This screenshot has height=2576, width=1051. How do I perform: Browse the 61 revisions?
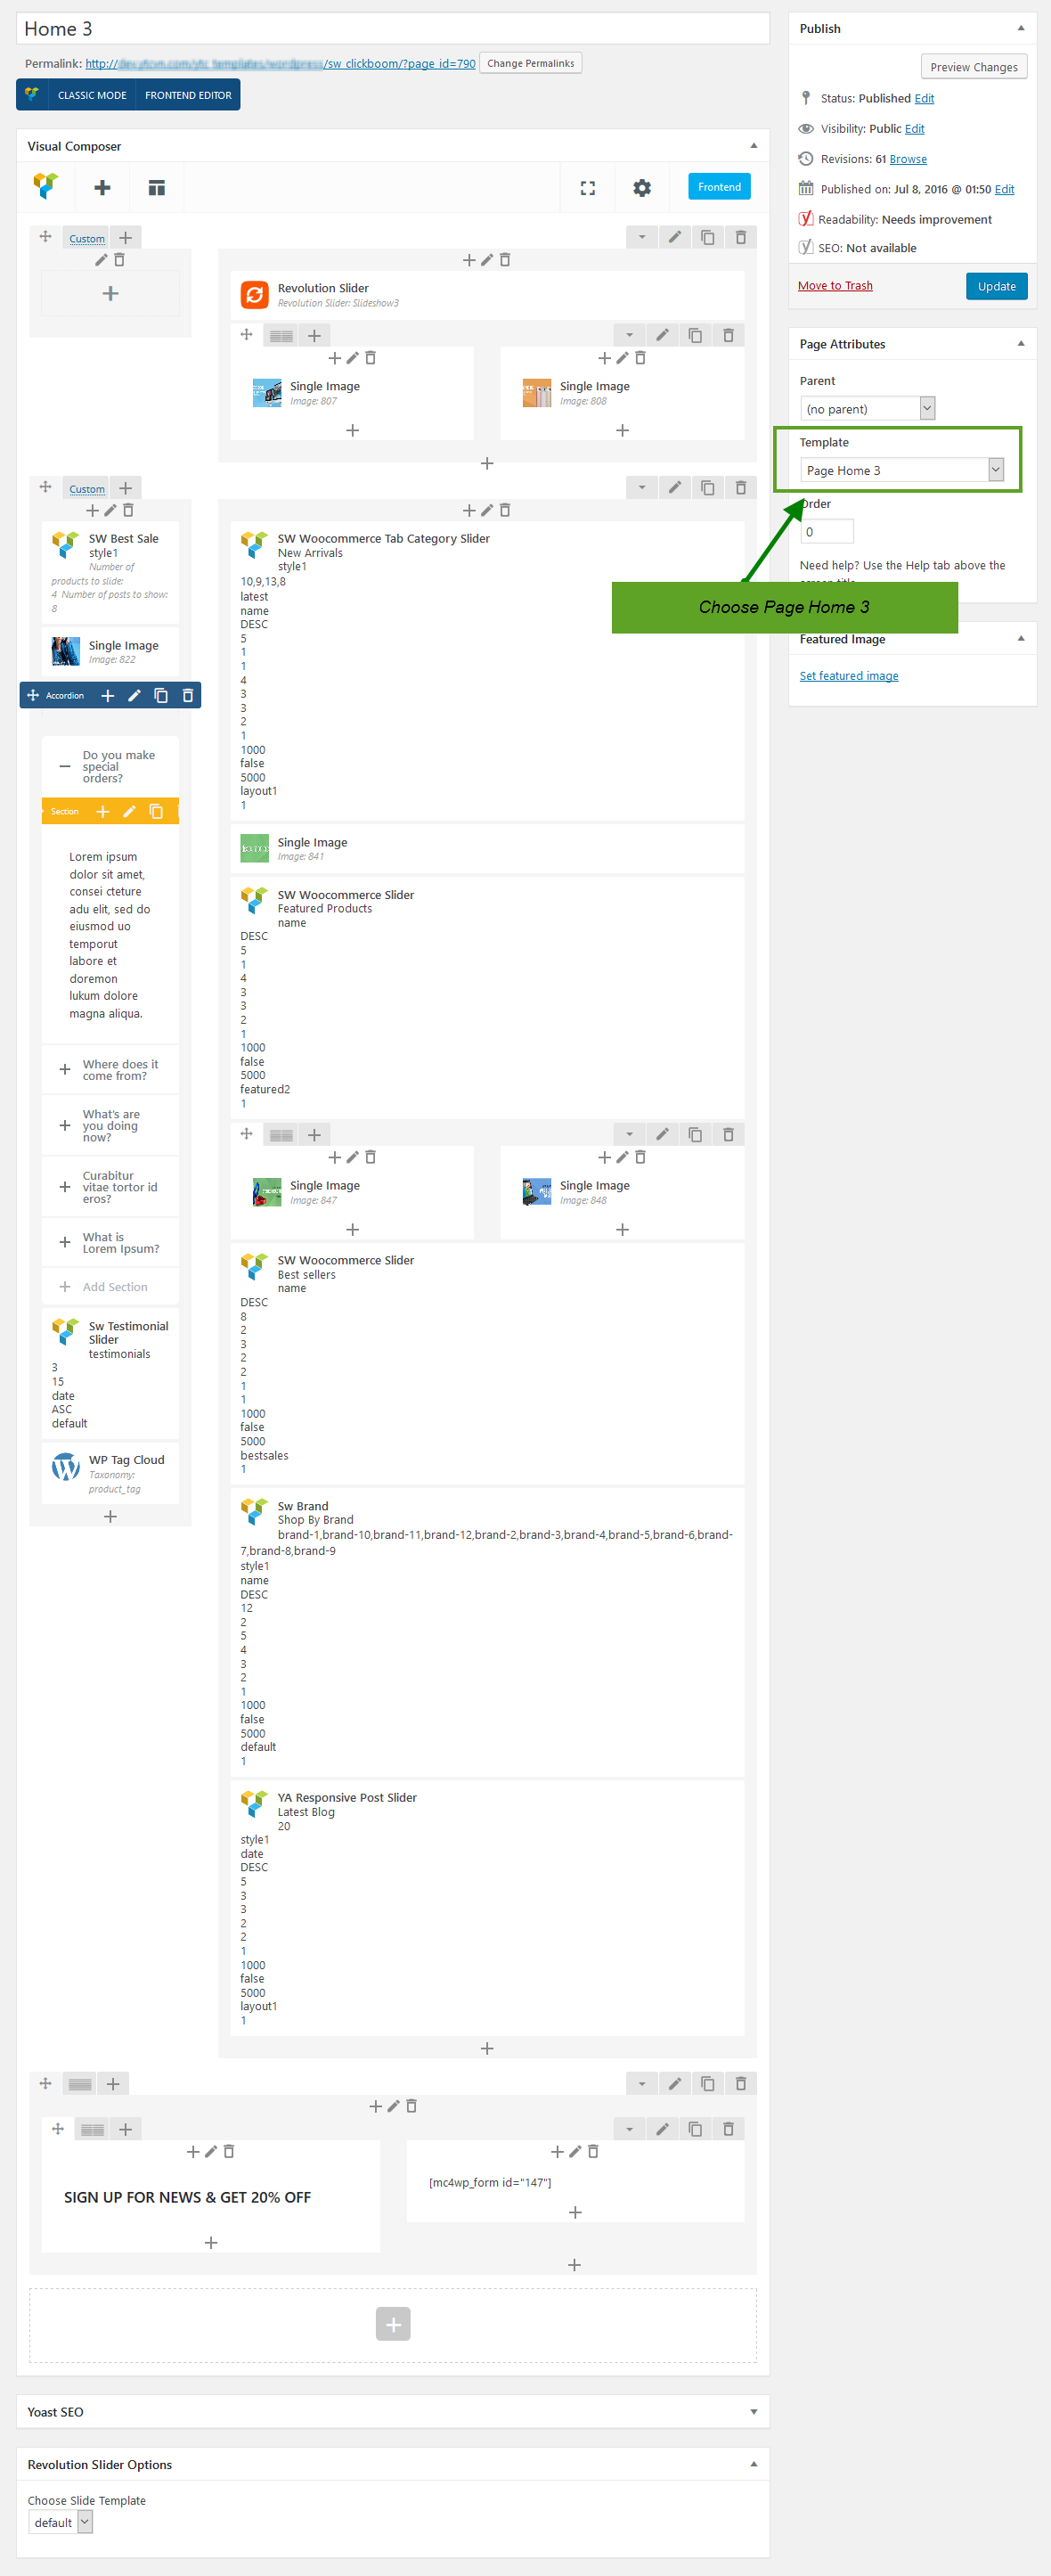(908, 159)
